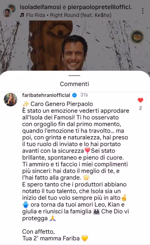Screen dimensions: 150x245
Task: Like the comment with the red heart
Action: click(x=140, y=100)
